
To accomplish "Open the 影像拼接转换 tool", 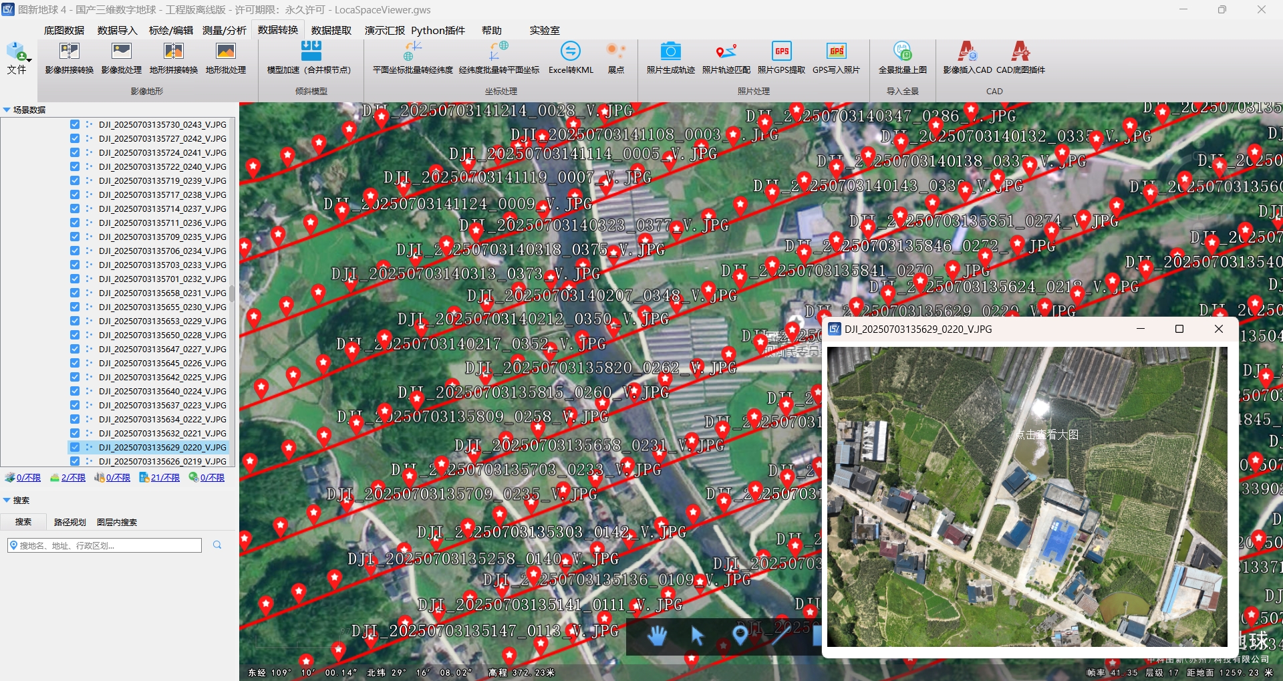I will click(x=69, y=57).
